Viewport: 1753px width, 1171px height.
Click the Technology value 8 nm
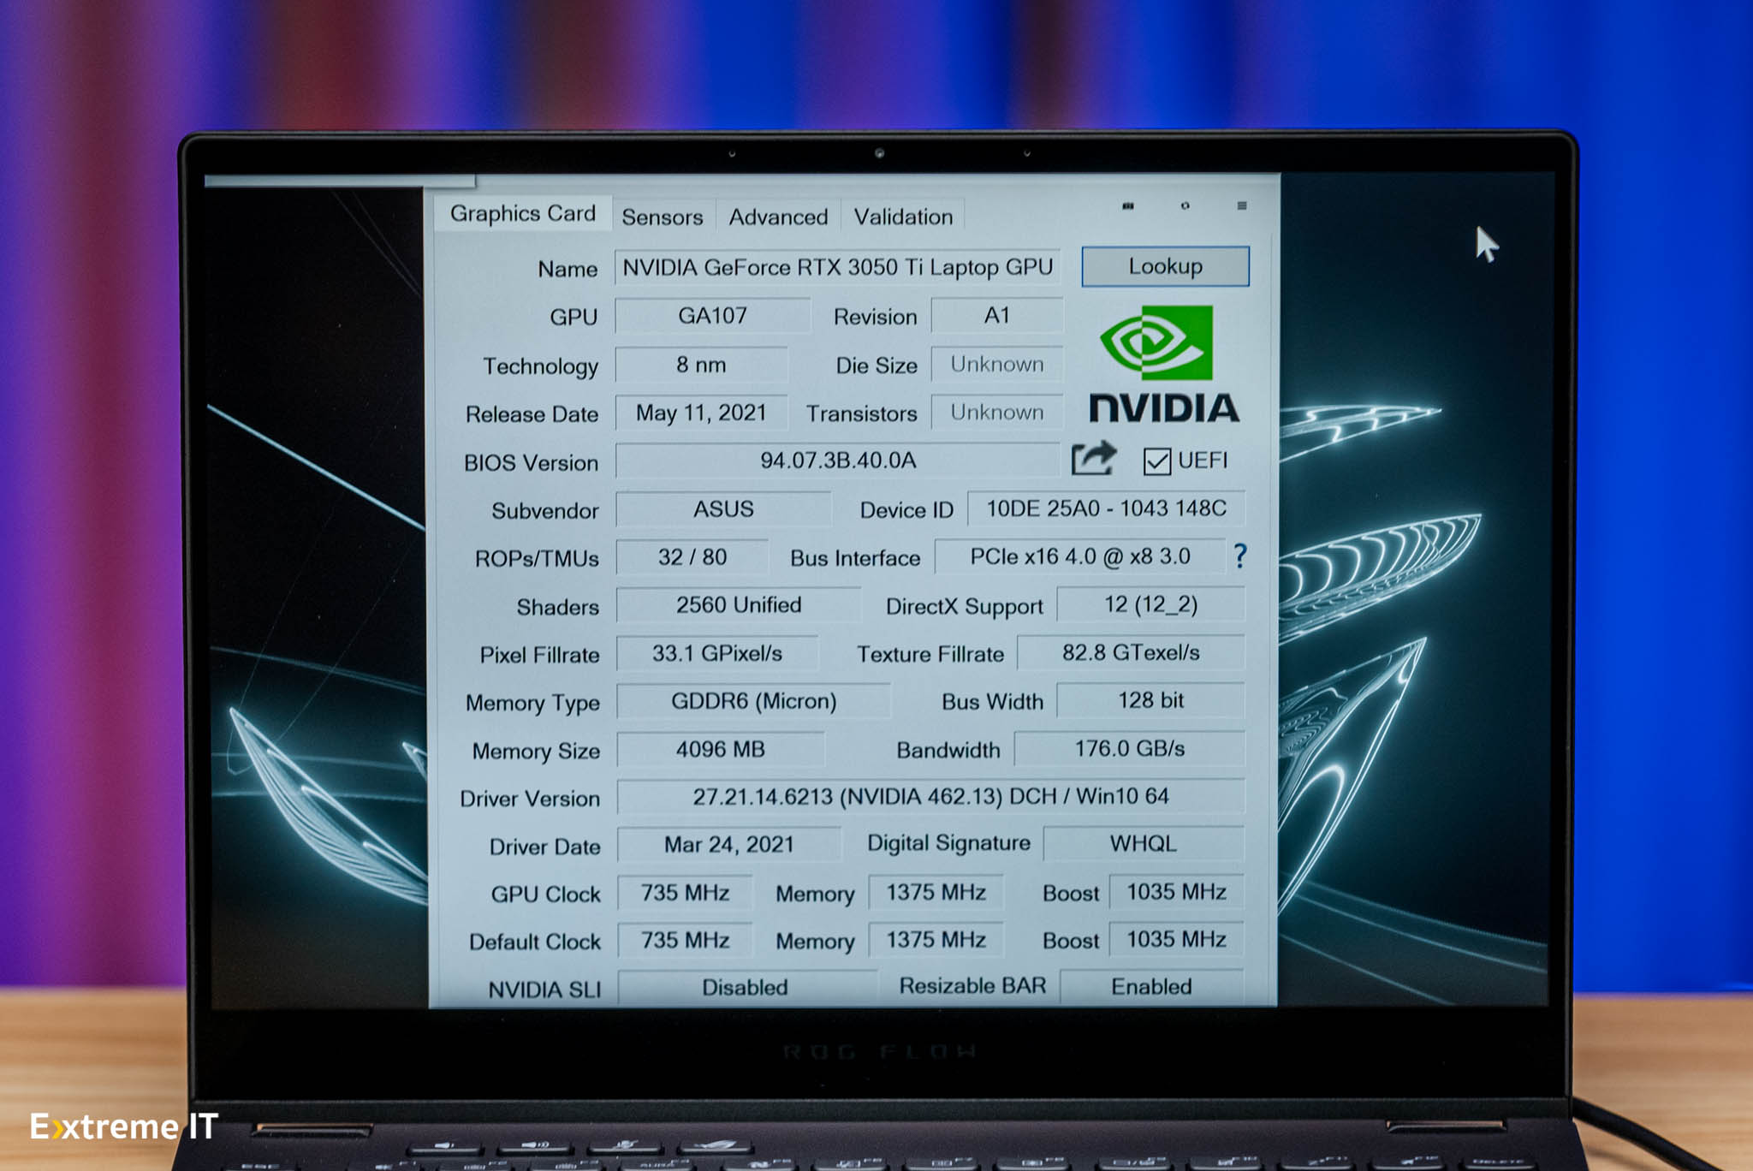point(701,365)
